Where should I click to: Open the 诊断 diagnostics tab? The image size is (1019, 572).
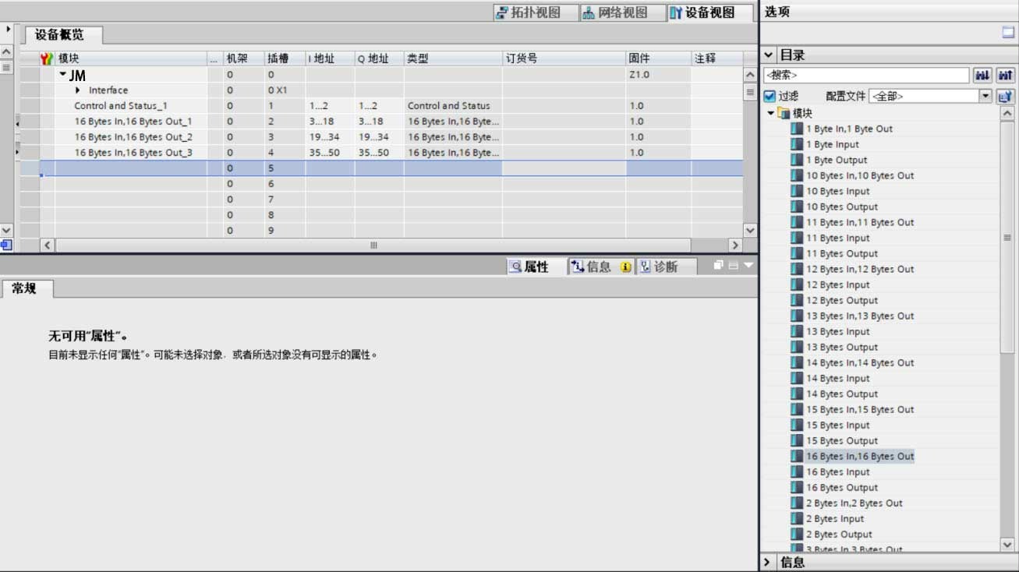tap(658, 267)
